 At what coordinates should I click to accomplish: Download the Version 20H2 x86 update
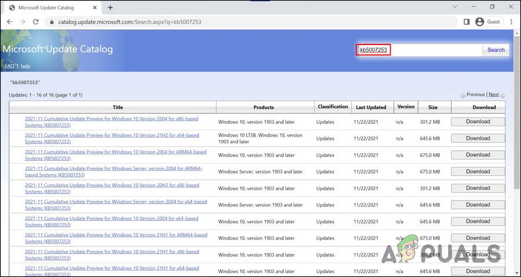(x=478, y=188)
